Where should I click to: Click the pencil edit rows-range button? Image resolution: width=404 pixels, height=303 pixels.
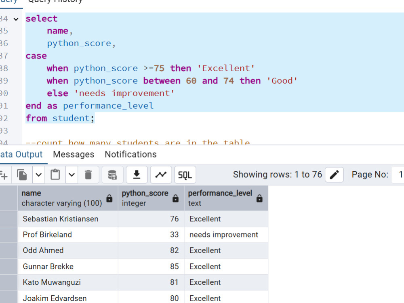334,175
